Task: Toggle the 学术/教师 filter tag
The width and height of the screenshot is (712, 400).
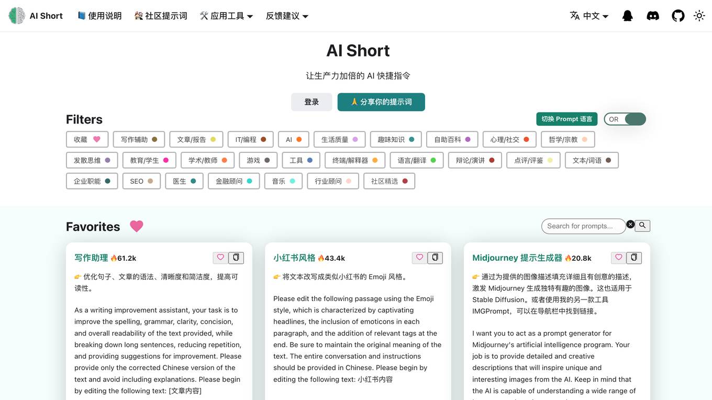Action: click(208, 160)
